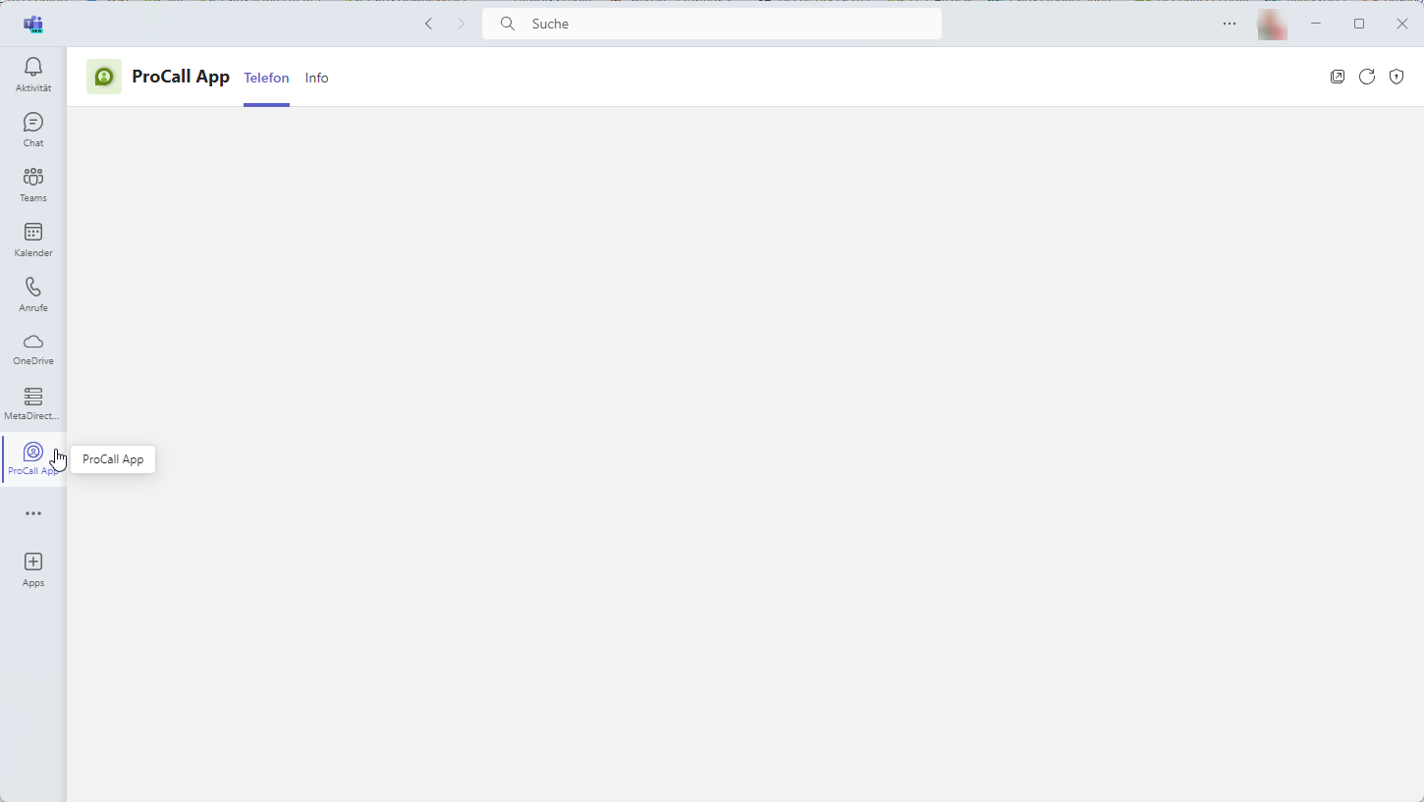Screen dimensions: 1424x802
Task: Switch to the Telefon tab
Action: (266, 78)
